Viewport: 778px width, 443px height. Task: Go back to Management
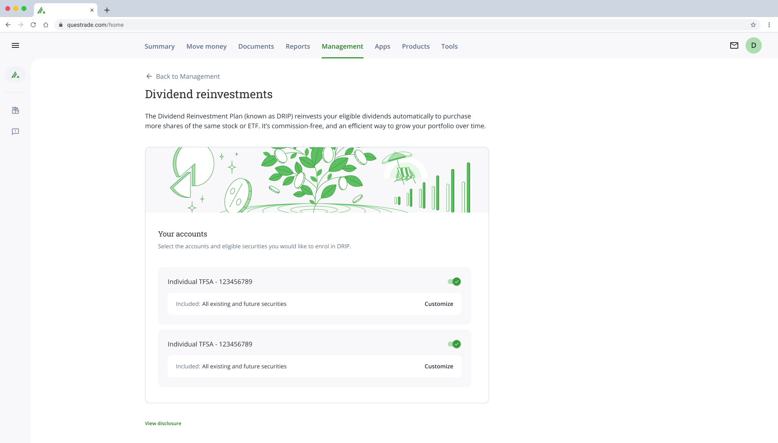[x=183, y=76]
